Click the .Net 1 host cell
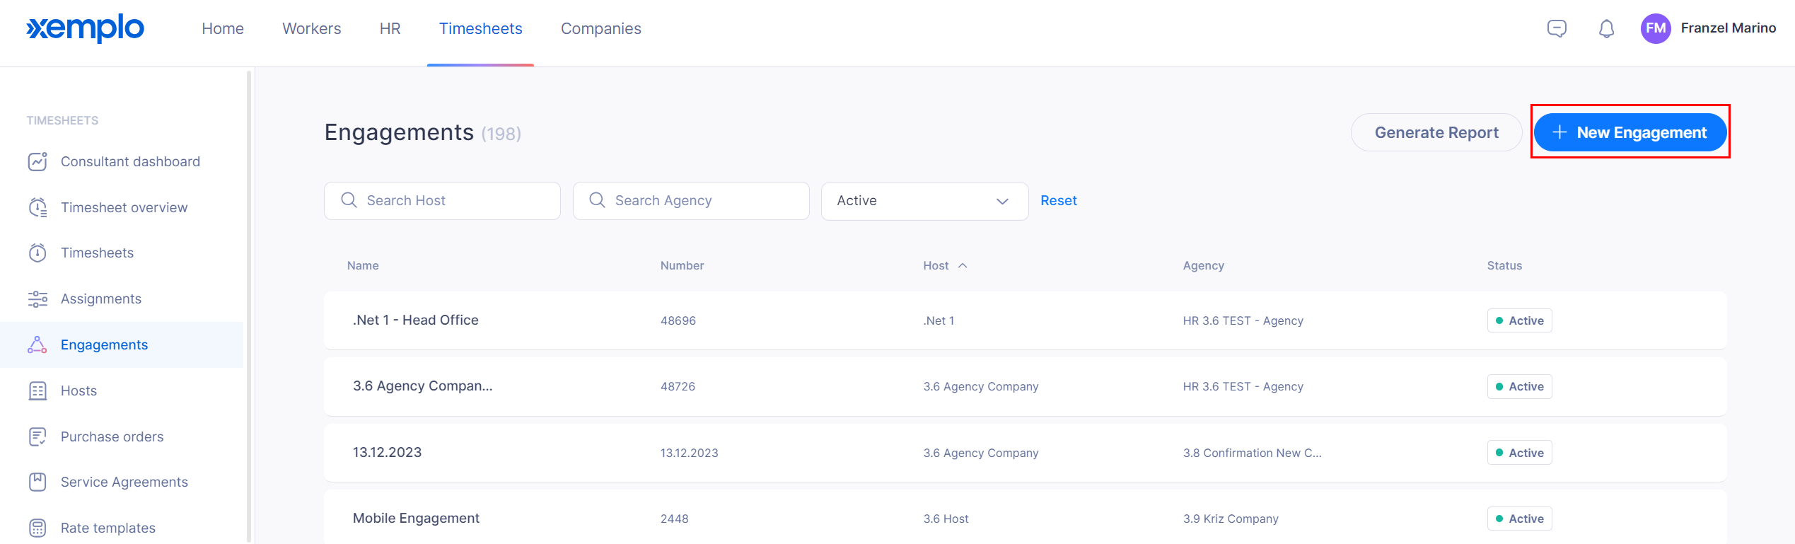Screen dimensions: 1795x544 [939, 320]
